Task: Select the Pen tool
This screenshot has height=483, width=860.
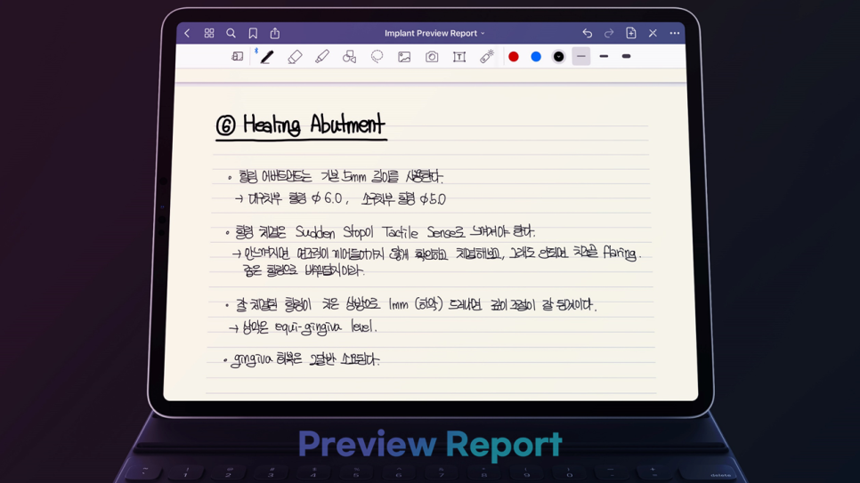Action: (x=266, y=57)
